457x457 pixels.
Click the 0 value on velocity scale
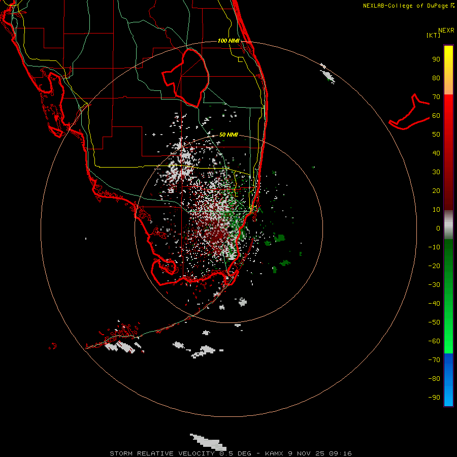coord(438,228)
